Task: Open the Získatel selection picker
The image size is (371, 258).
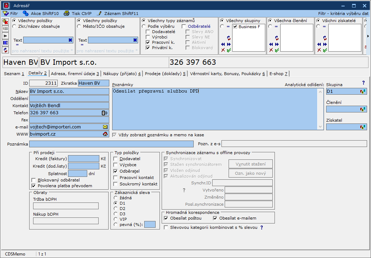Action: (x=362, y=127)
